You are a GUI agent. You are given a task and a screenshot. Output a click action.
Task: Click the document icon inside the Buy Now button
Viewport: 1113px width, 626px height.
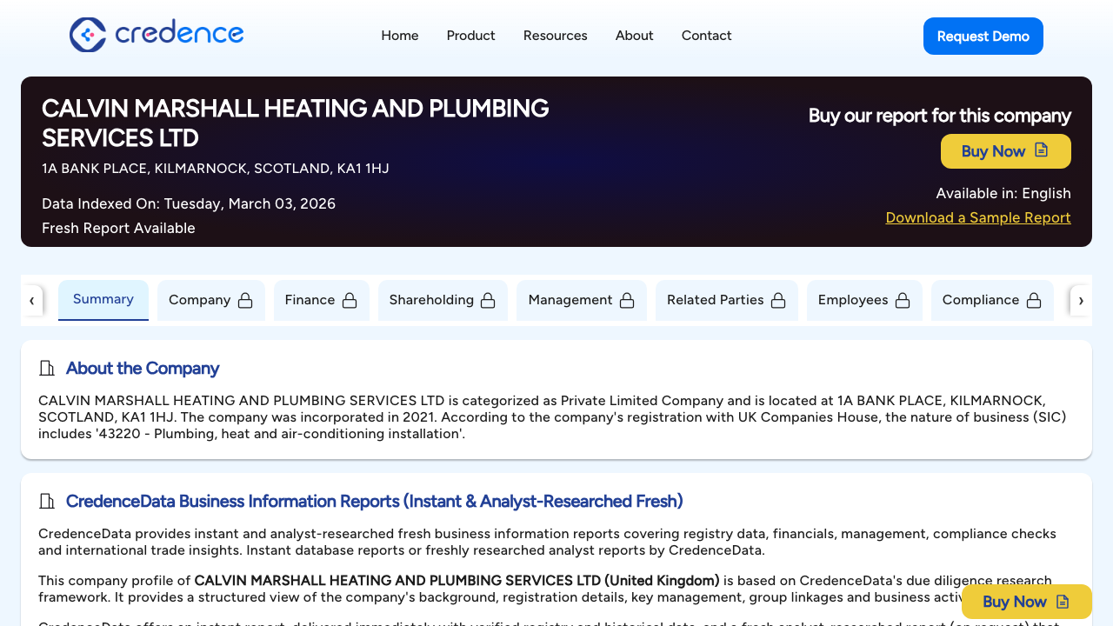coord(1041,150)
